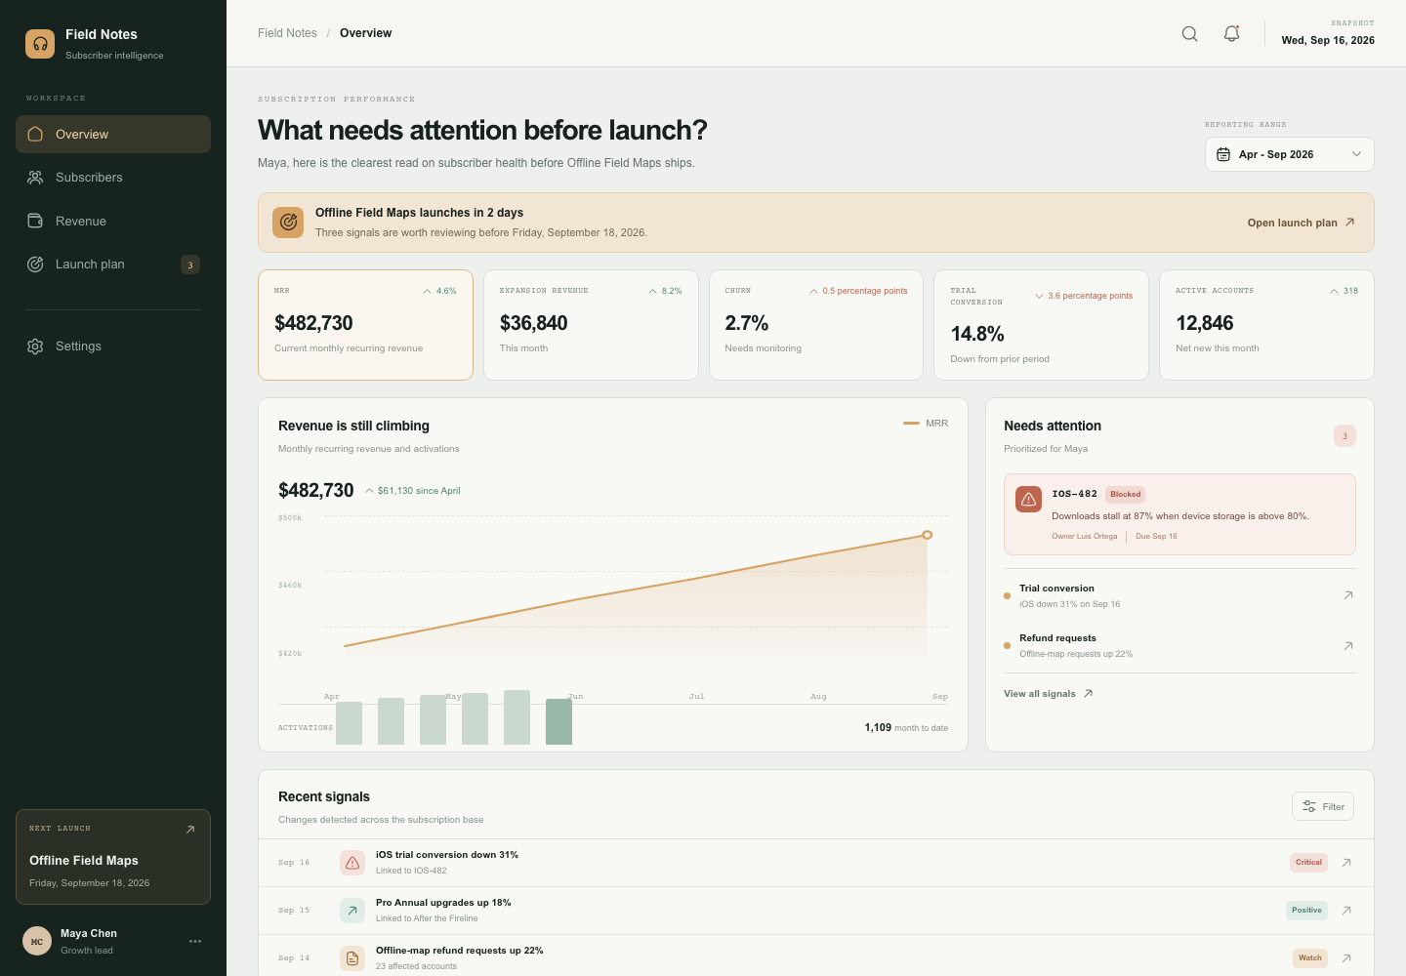Screen dimensions: 1406x976
Task: Open Settings in the sidebar
Action: [x=113, y=346]
